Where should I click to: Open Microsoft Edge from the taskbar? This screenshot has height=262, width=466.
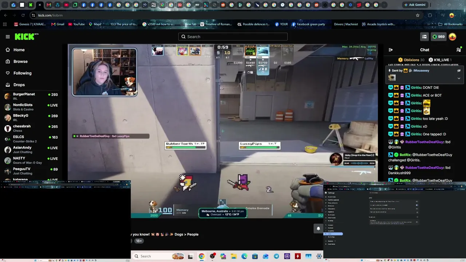(244, 256)
